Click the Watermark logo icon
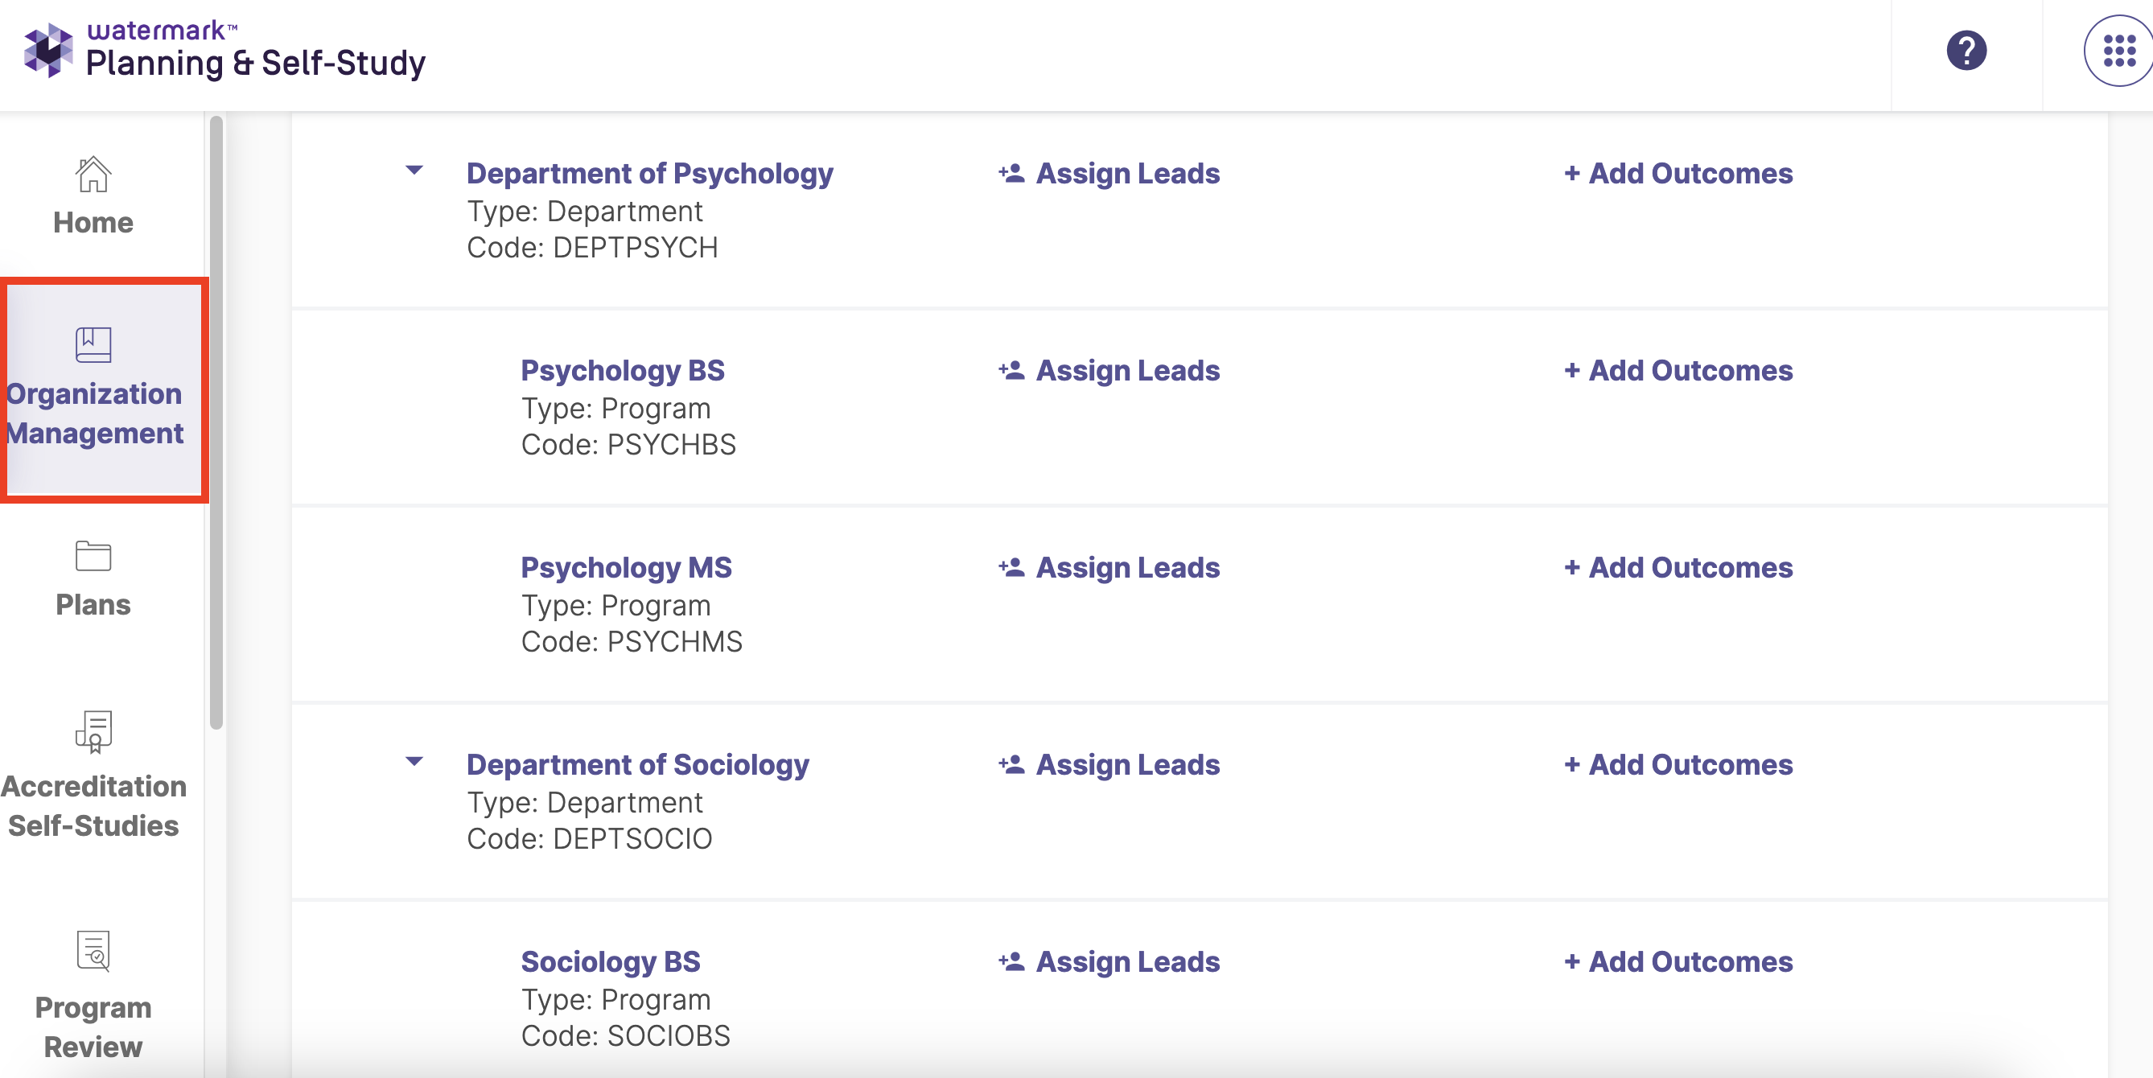Screen dimensions: 2153x1078 [x=48, y=50]
